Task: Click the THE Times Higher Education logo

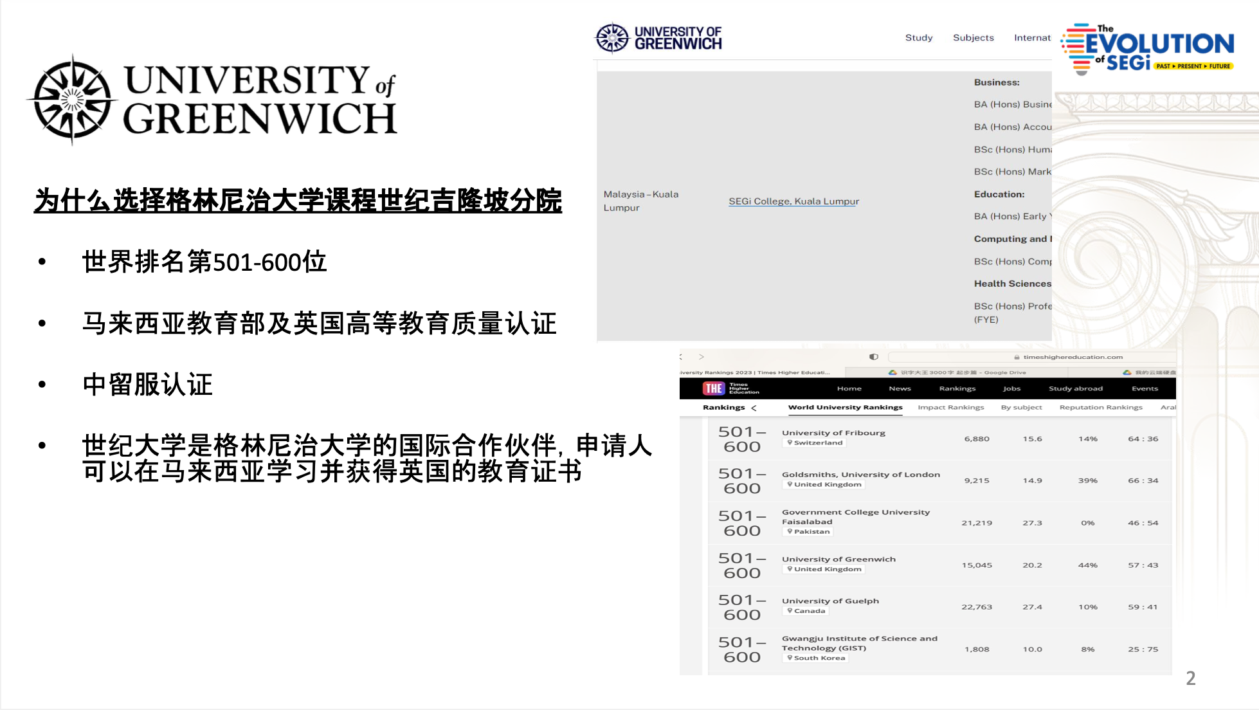Action: tap(731, 388)
